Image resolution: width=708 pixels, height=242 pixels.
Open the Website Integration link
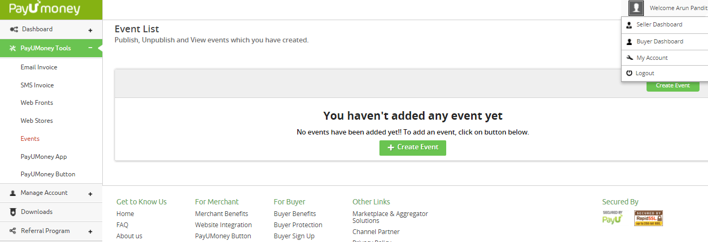pyautogui.click(x=223, y=225)
